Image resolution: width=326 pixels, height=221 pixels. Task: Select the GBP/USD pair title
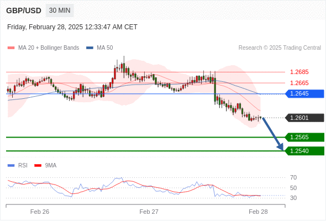(24, 10)
